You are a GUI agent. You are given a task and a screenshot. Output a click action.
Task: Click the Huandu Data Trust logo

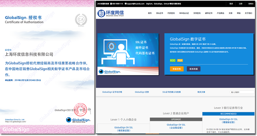111,13
